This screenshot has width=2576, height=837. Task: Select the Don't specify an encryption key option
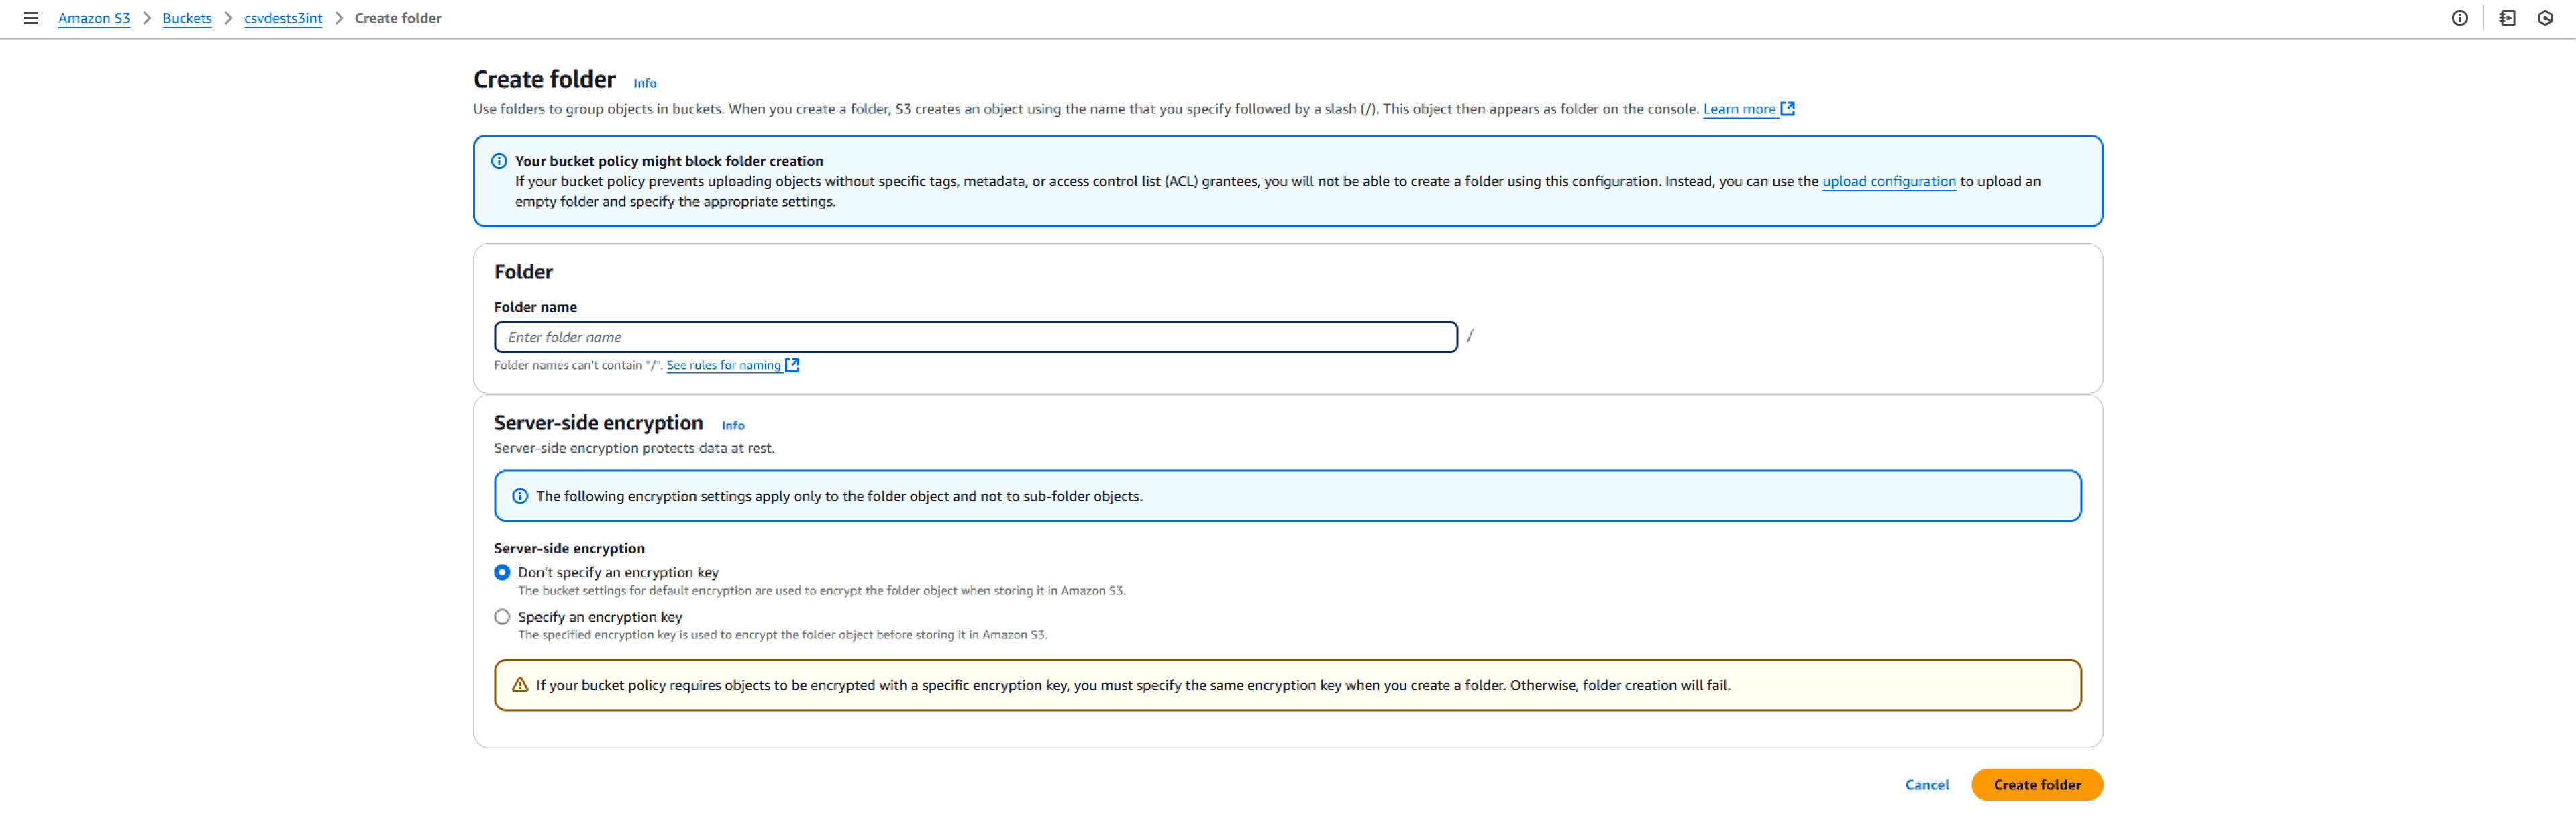(x=502, y=572)
